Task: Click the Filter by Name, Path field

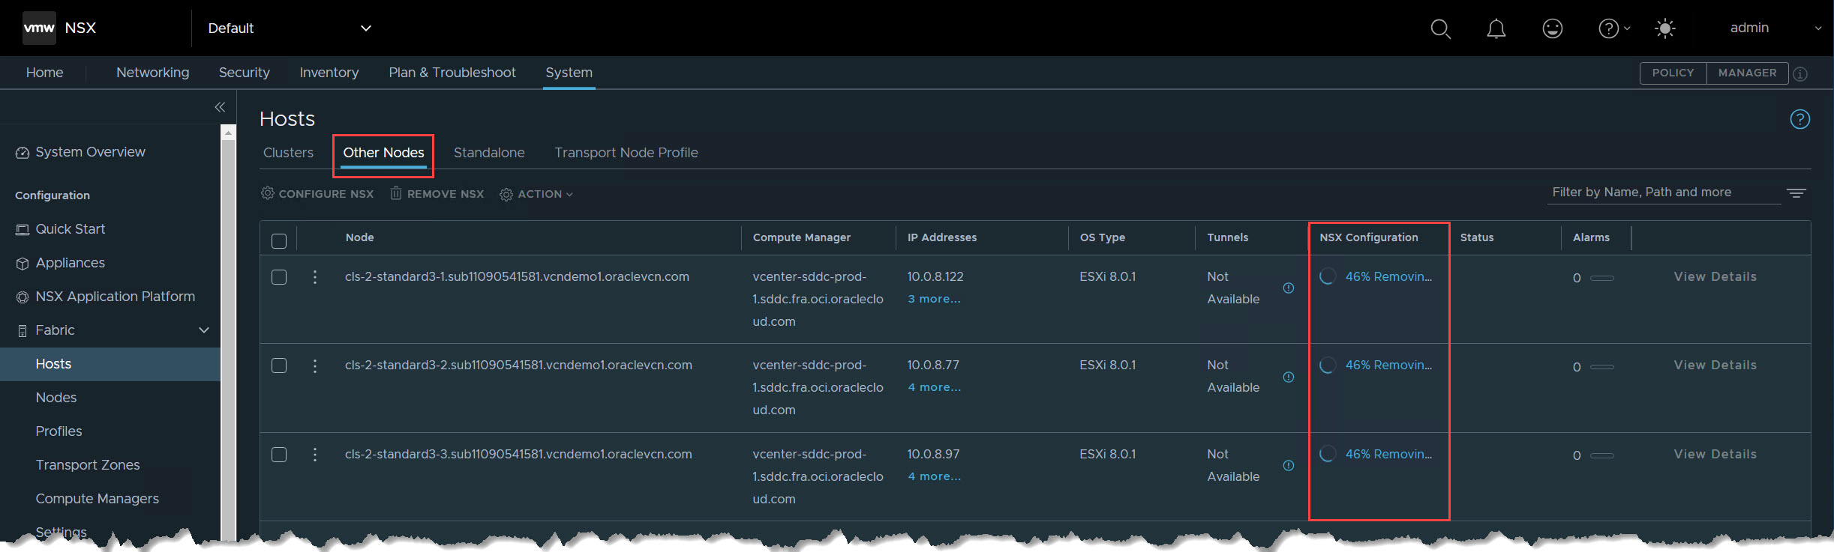Action: click(1663, 192)
